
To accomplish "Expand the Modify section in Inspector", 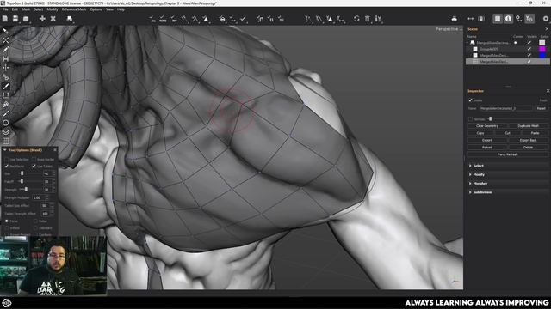I will (471, 174).
